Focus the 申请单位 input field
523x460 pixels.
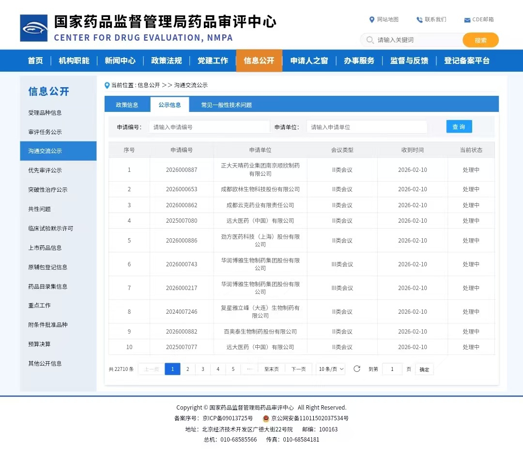pos(367,127)
